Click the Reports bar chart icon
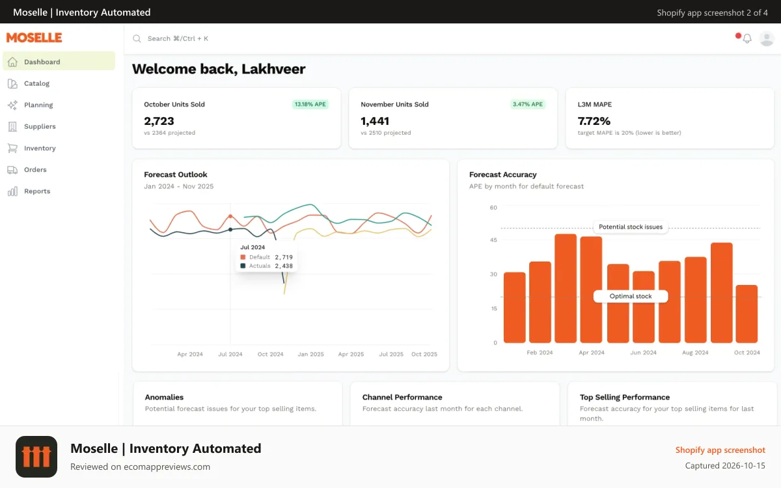Viewport: 781px width, 488px height. tap(12, 191)
